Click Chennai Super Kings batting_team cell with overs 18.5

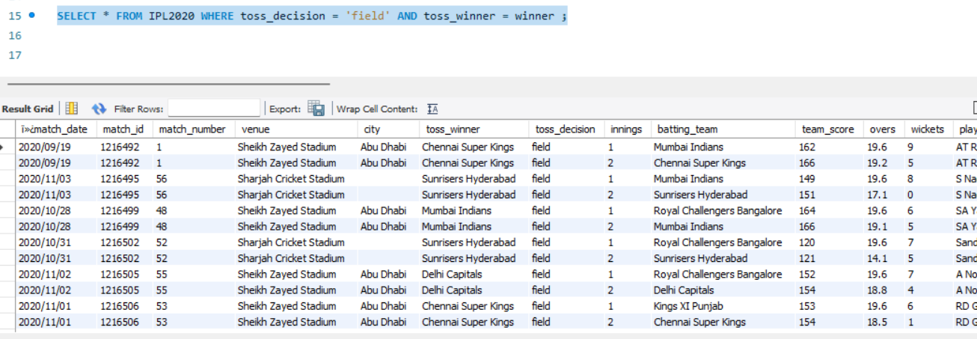click(x=723, y=322)
